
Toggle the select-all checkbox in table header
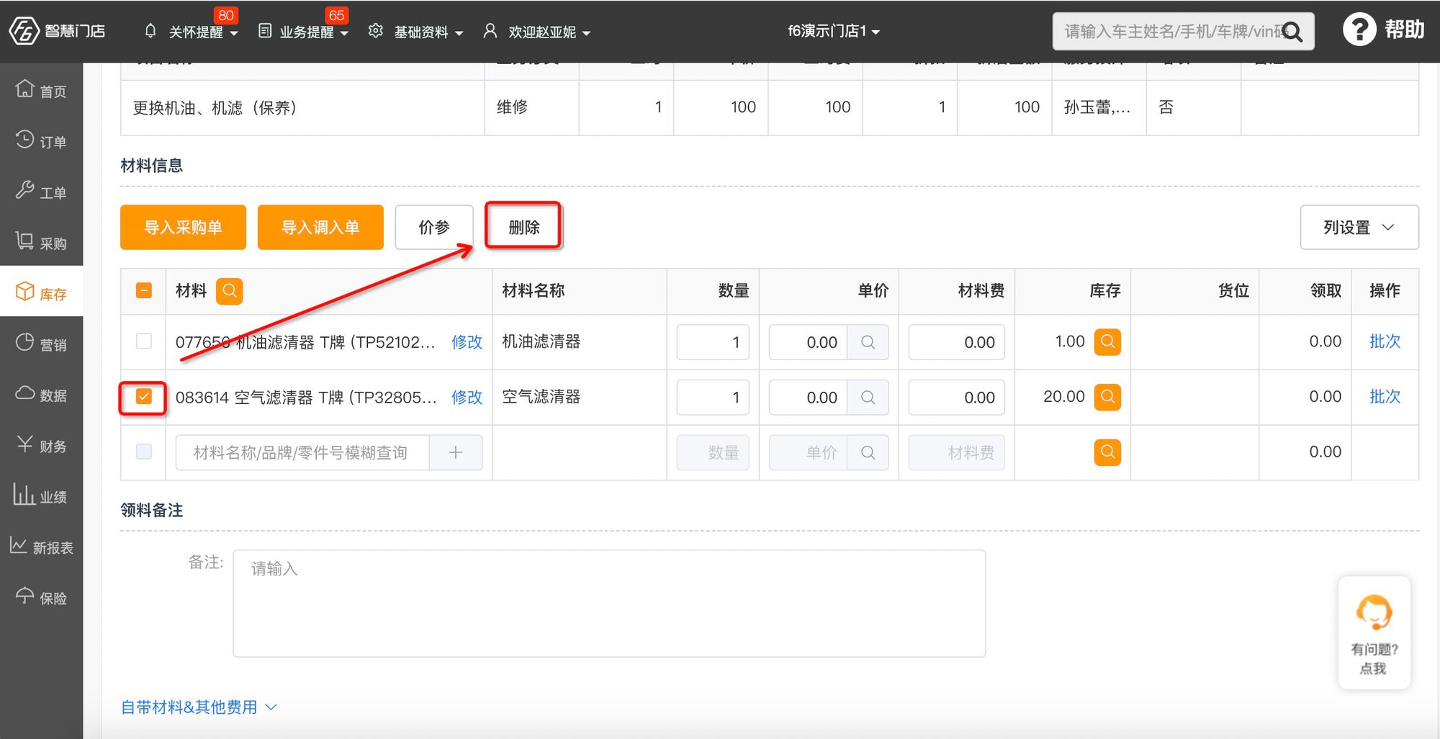click(144, 290)
